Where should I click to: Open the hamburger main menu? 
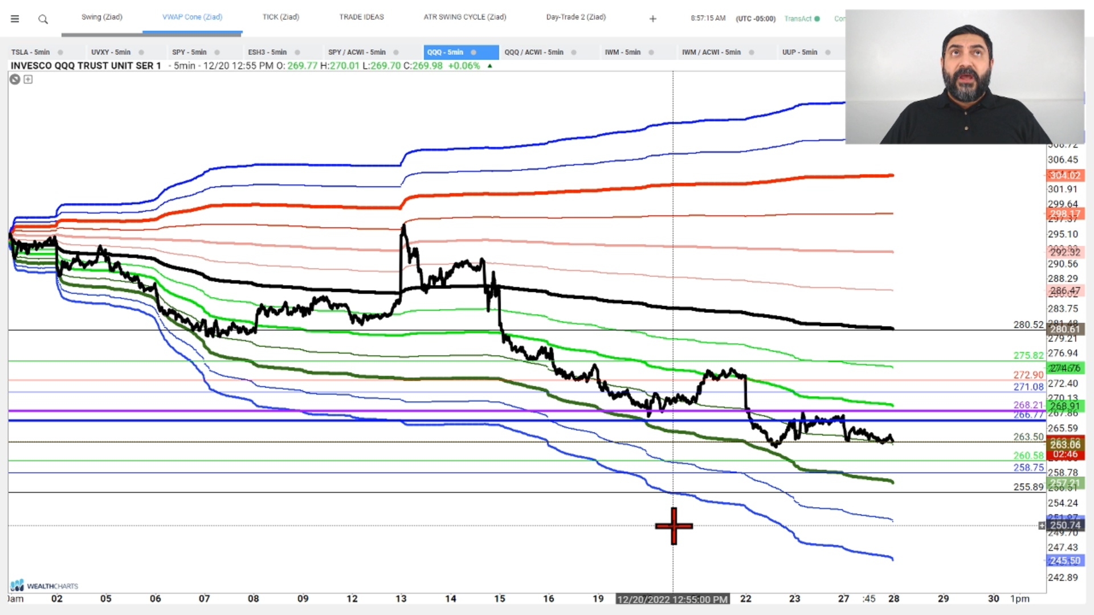point(15,19)
